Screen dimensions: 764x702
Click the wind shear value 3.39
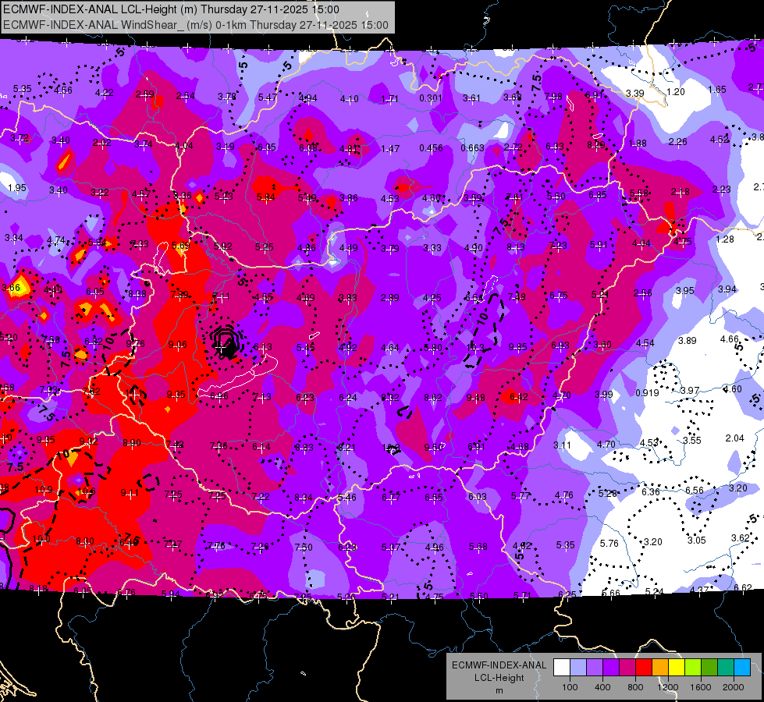pyautogui.click(x=635, y=94)
